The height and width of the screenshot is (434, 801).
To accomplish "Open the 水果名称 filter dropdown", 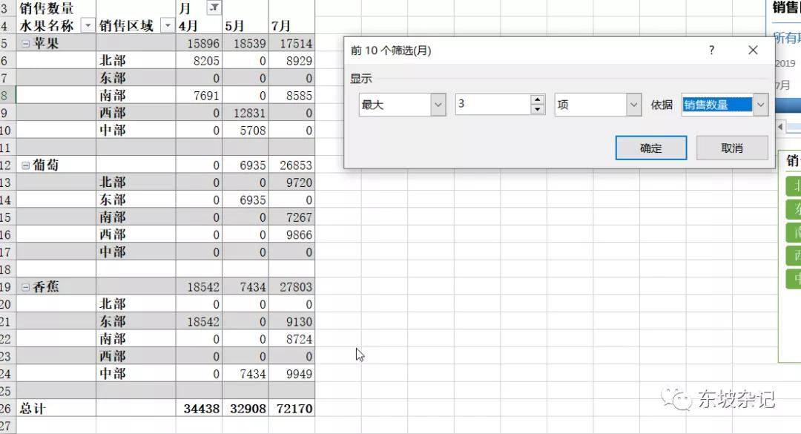I will coord(88,25).
